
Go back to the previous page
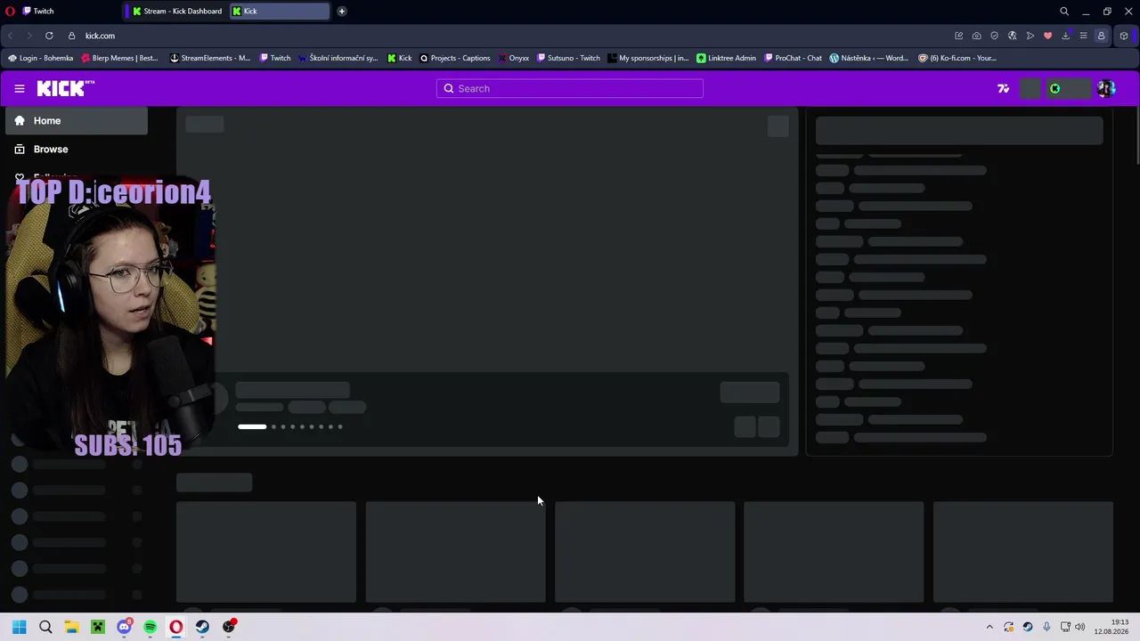[11, 36]
